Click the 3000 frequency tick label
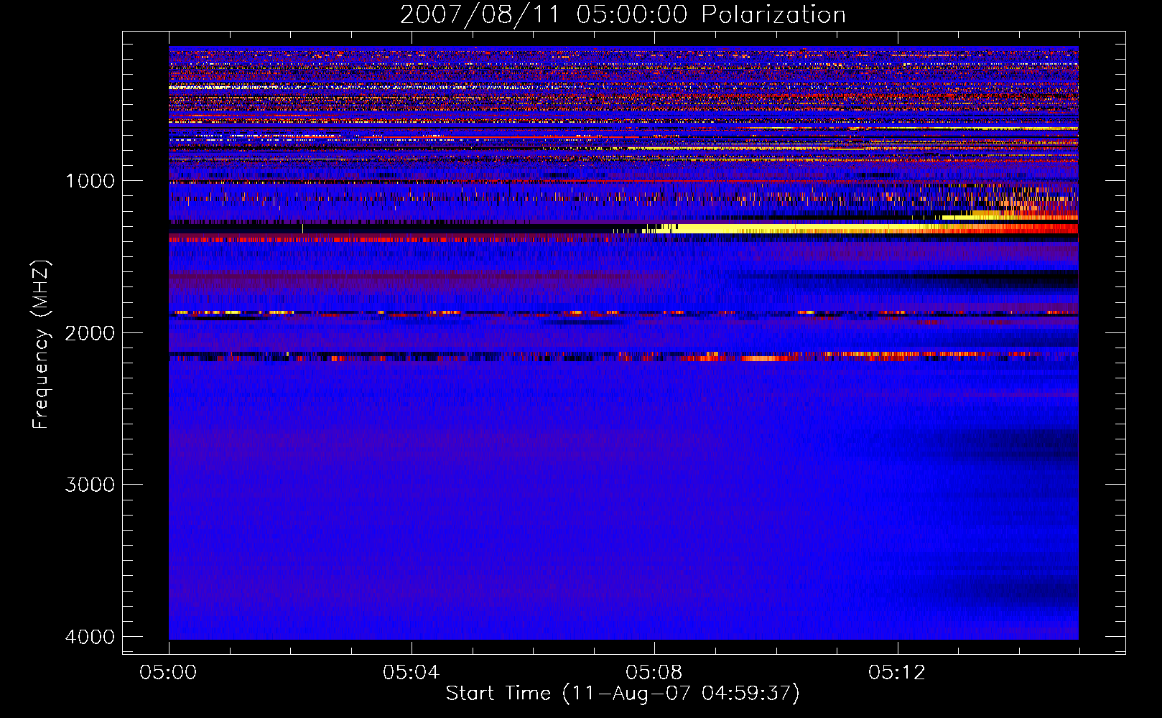Image resolution: width=1162 pixels, height=718 pixels. pyautogui.click(x=90, y=485)
